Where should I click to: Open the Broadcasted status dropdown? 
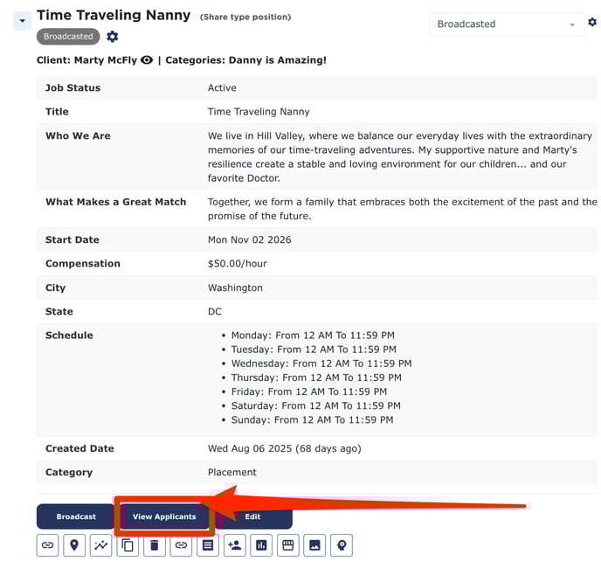507,24
